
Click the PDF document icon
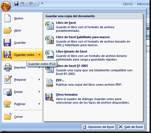(49, 83)
